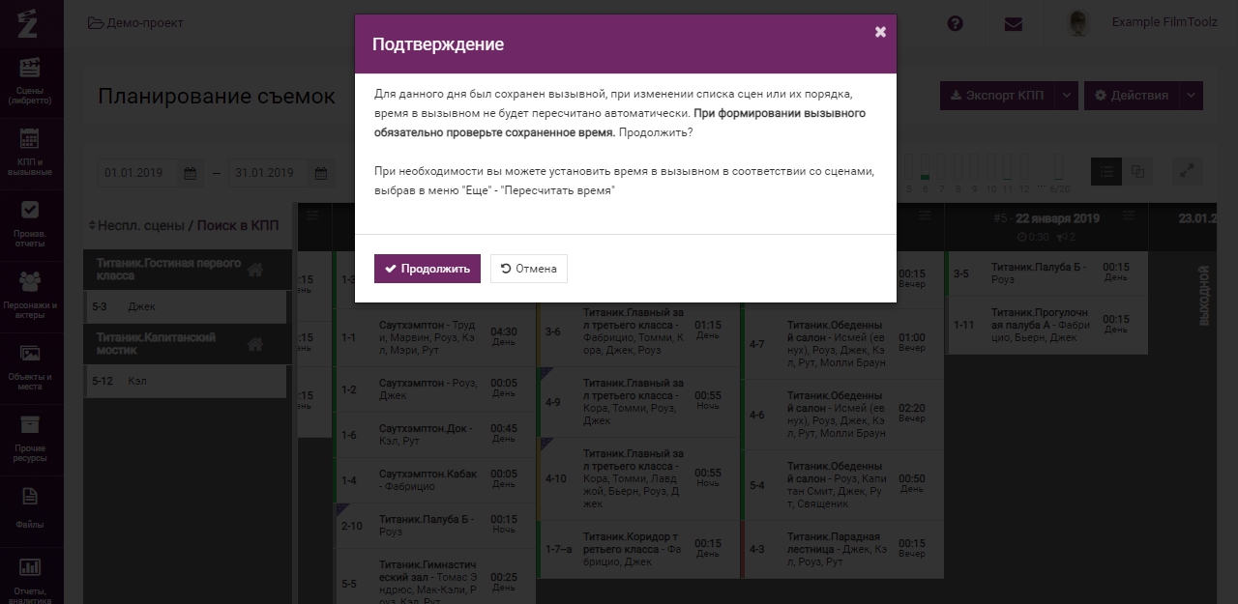The height and width of the screenshot is (604, 1238).
Task: Select scene 3-6 Главный зал третьего класса
Action: point(637,331)
